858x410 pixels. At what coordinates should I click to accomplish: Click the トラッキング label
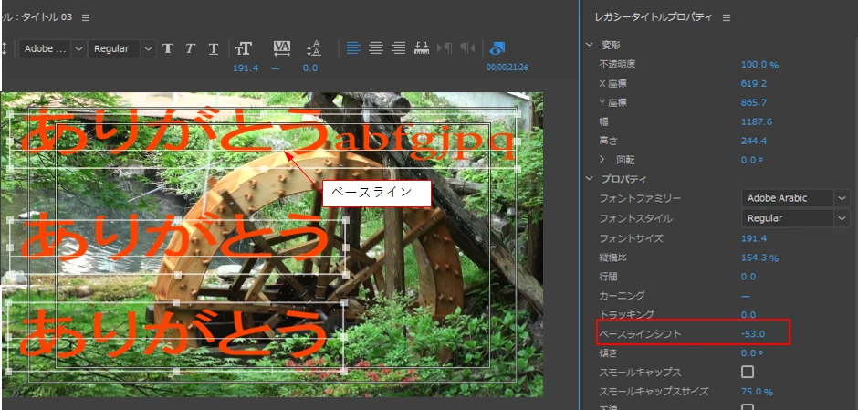(626, 315)
